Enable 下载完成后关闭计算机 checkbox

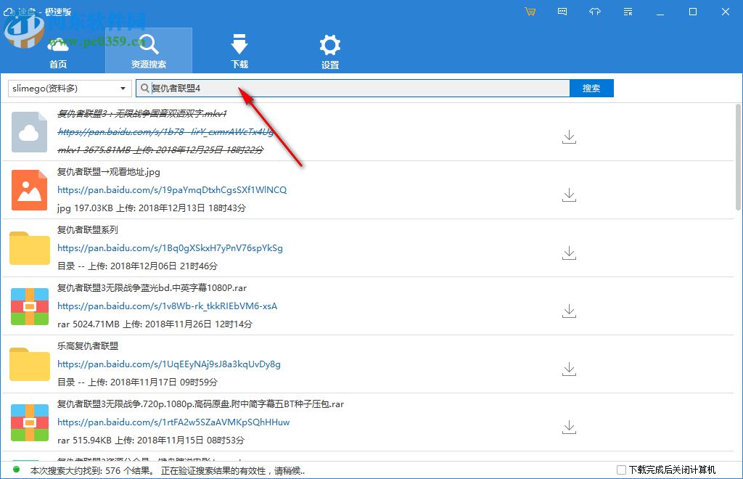(x=621, y=470)
